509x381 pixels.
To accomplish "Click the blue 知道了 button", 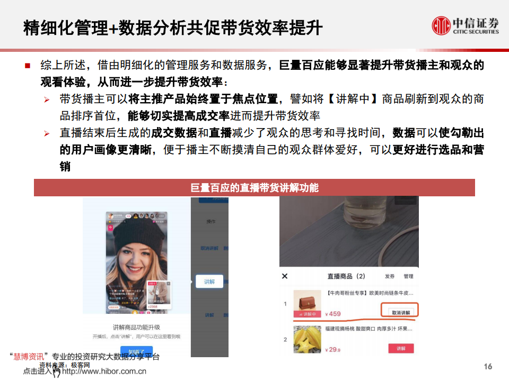I will point(136,351).
